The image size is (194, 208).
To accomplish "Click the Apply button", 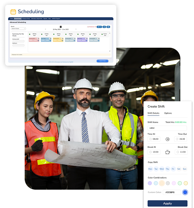I will pos(167,203).
